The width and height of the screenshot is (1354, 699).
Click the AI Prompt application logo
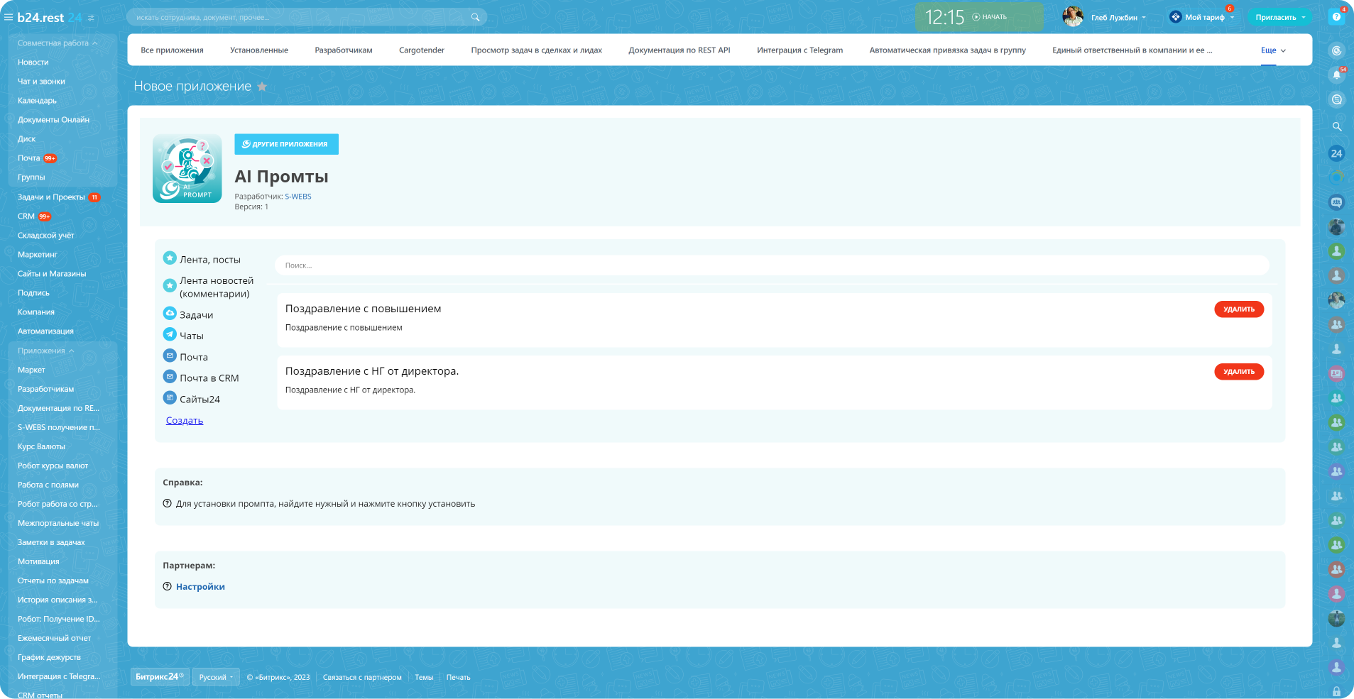(187, 169)
